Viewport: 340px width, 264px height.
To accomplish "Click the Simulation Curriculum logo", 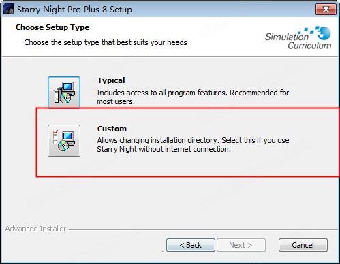I will [298, 37].
